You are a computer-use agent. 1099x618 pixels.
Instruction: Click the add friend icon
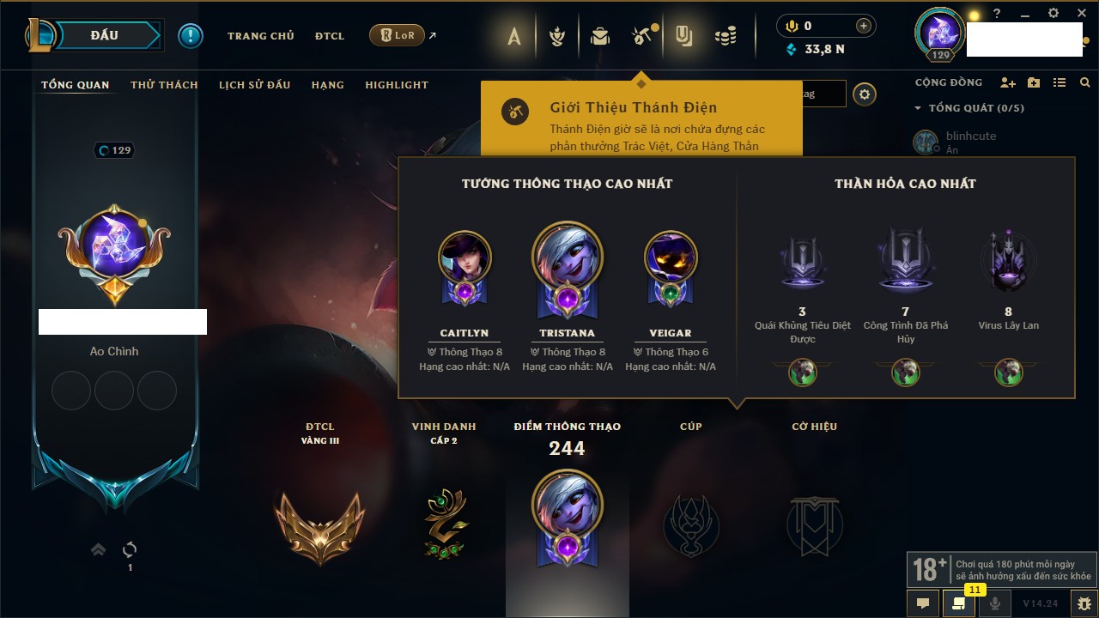pyautogui.click(x=1008, y=82)
